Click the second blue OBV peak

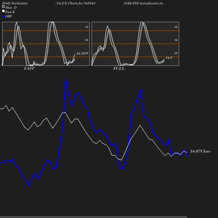click(x=140, y=90)
